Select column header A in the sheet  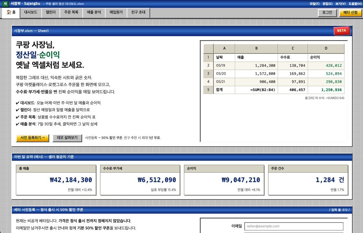(224, 49)
